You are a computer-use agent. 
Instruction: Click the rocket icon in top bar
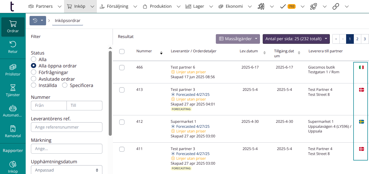[313, 7]
